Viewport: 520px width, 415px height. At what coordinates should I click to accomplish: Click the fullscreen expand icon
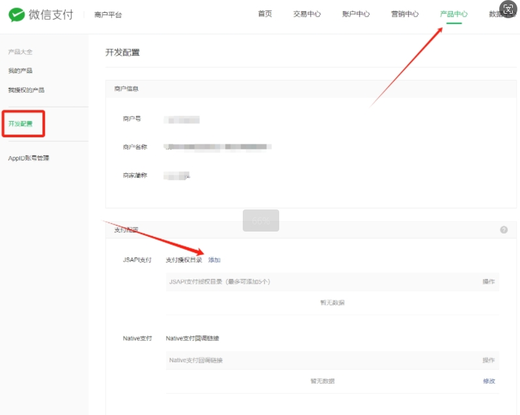coord(508,9)
